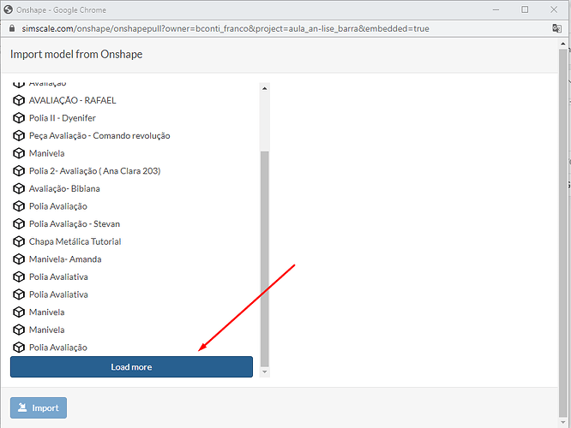Maximize the Onshape Chrome window

tap(525, 9)
